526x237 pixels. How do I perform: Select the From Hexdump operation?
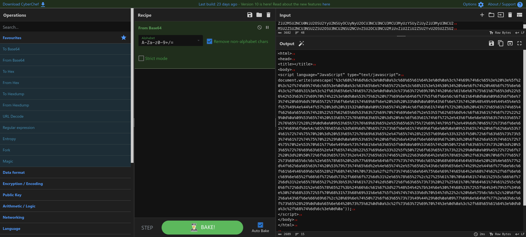[65, 105]
